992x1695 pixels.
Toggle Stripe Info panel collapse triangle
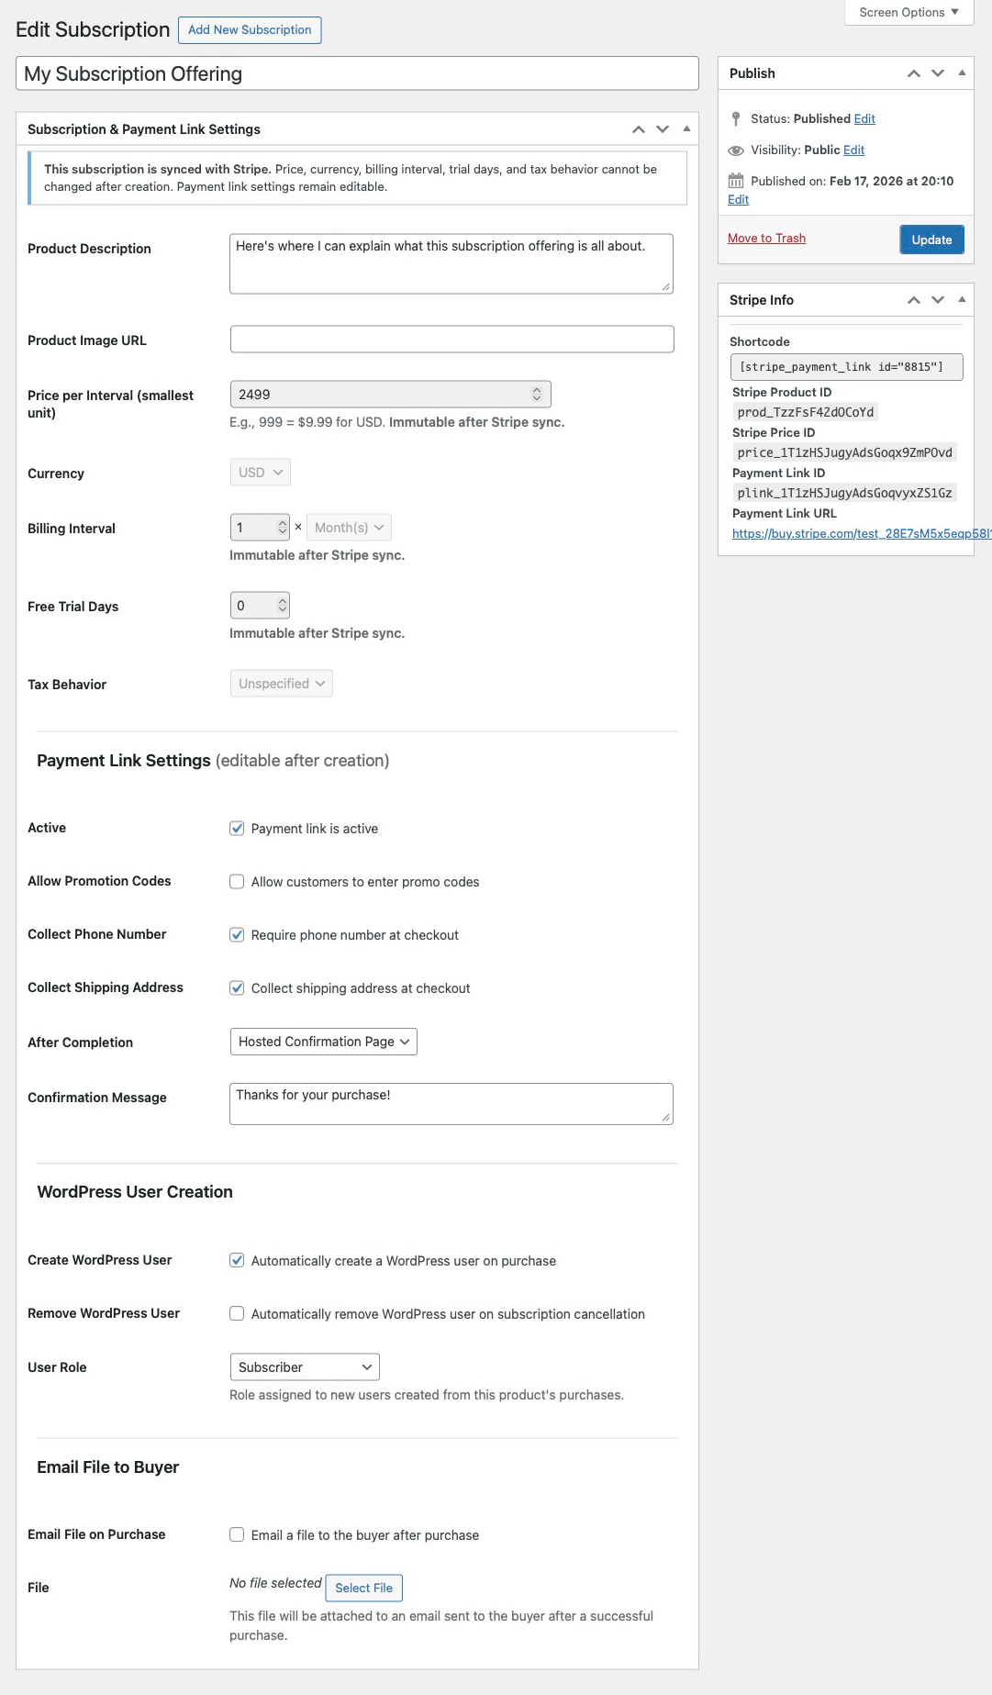[962, 299]
